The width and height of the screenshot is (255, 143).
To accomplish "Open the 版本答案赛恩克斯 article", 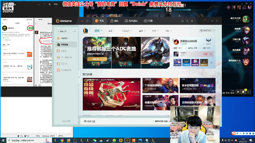I will (x=198, y=85).
